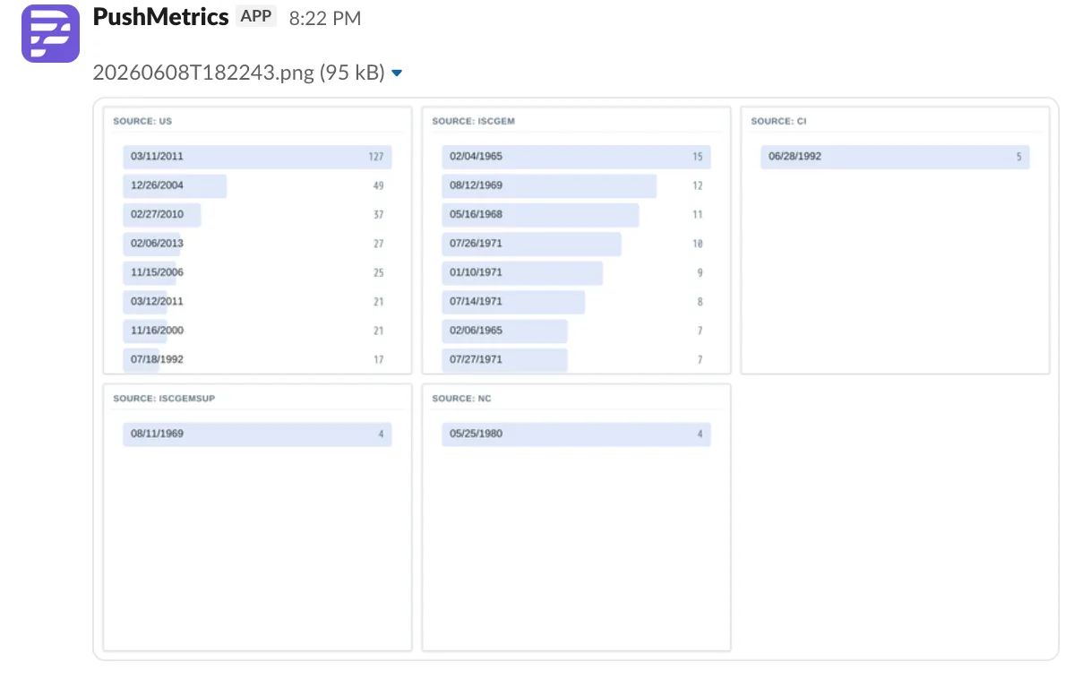Select the 08/11/1969 bar in ISCGEMSUP panel
Image resolution: width=1091 pixels, height=679 pixels.
(x=257, y=434)
